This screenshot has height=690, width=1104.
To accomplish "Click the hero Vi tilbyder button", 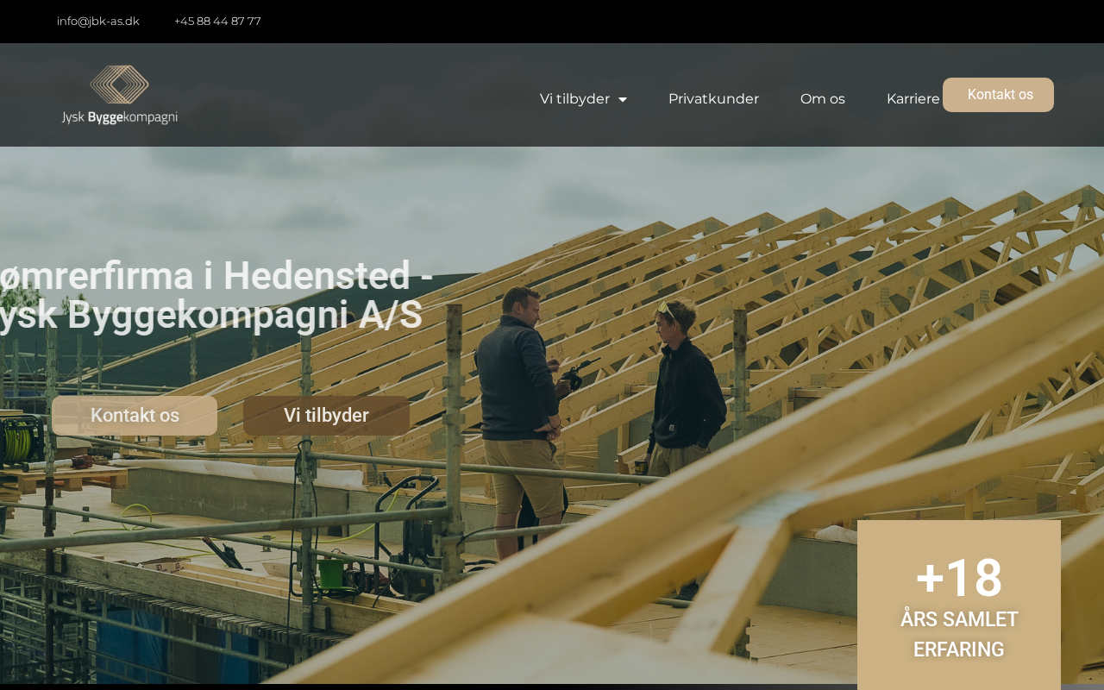I will pos(326,416).
